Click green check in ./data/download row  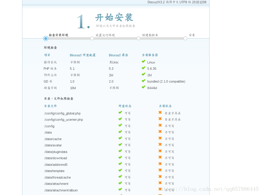pos(120,157)
